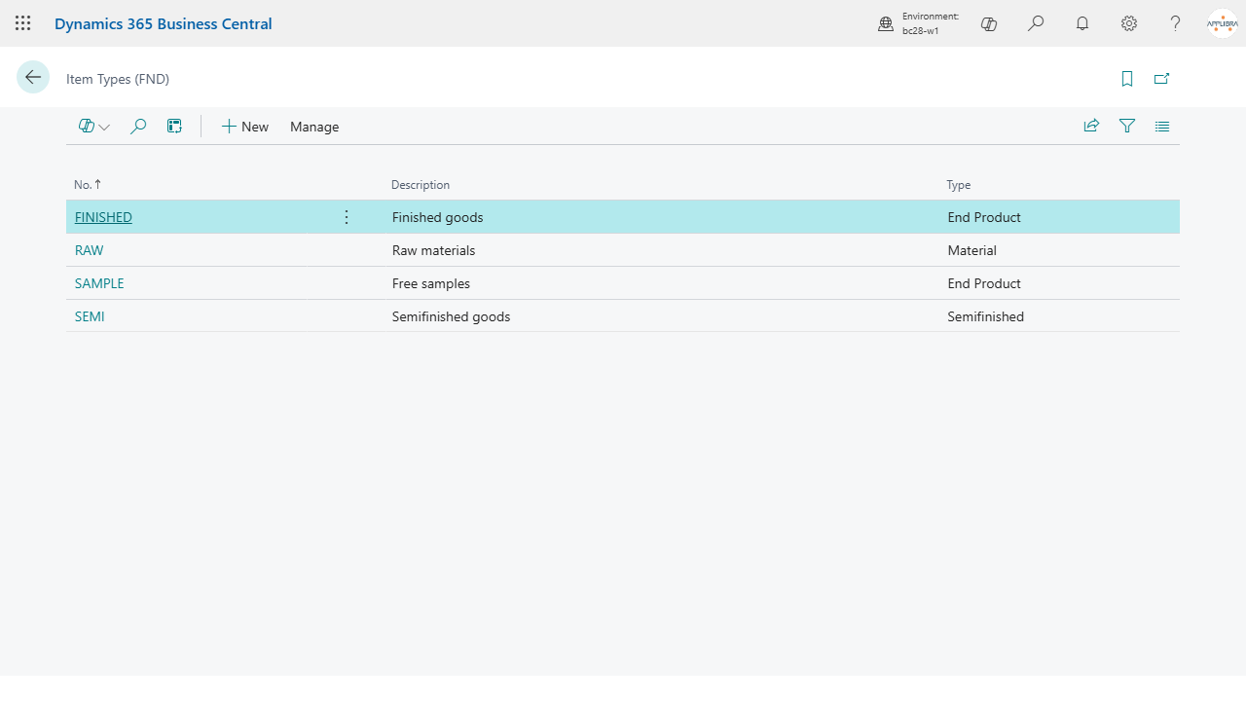Open the FINISHED item type link
Viewport: 1246px width, 701px height.
click(x=103, y=217)
